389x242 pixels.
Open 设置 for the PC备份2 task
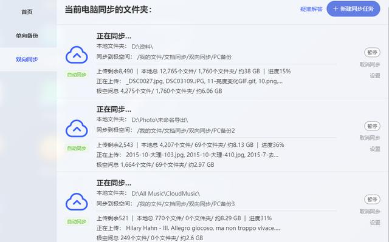click(x=375, y=149)
